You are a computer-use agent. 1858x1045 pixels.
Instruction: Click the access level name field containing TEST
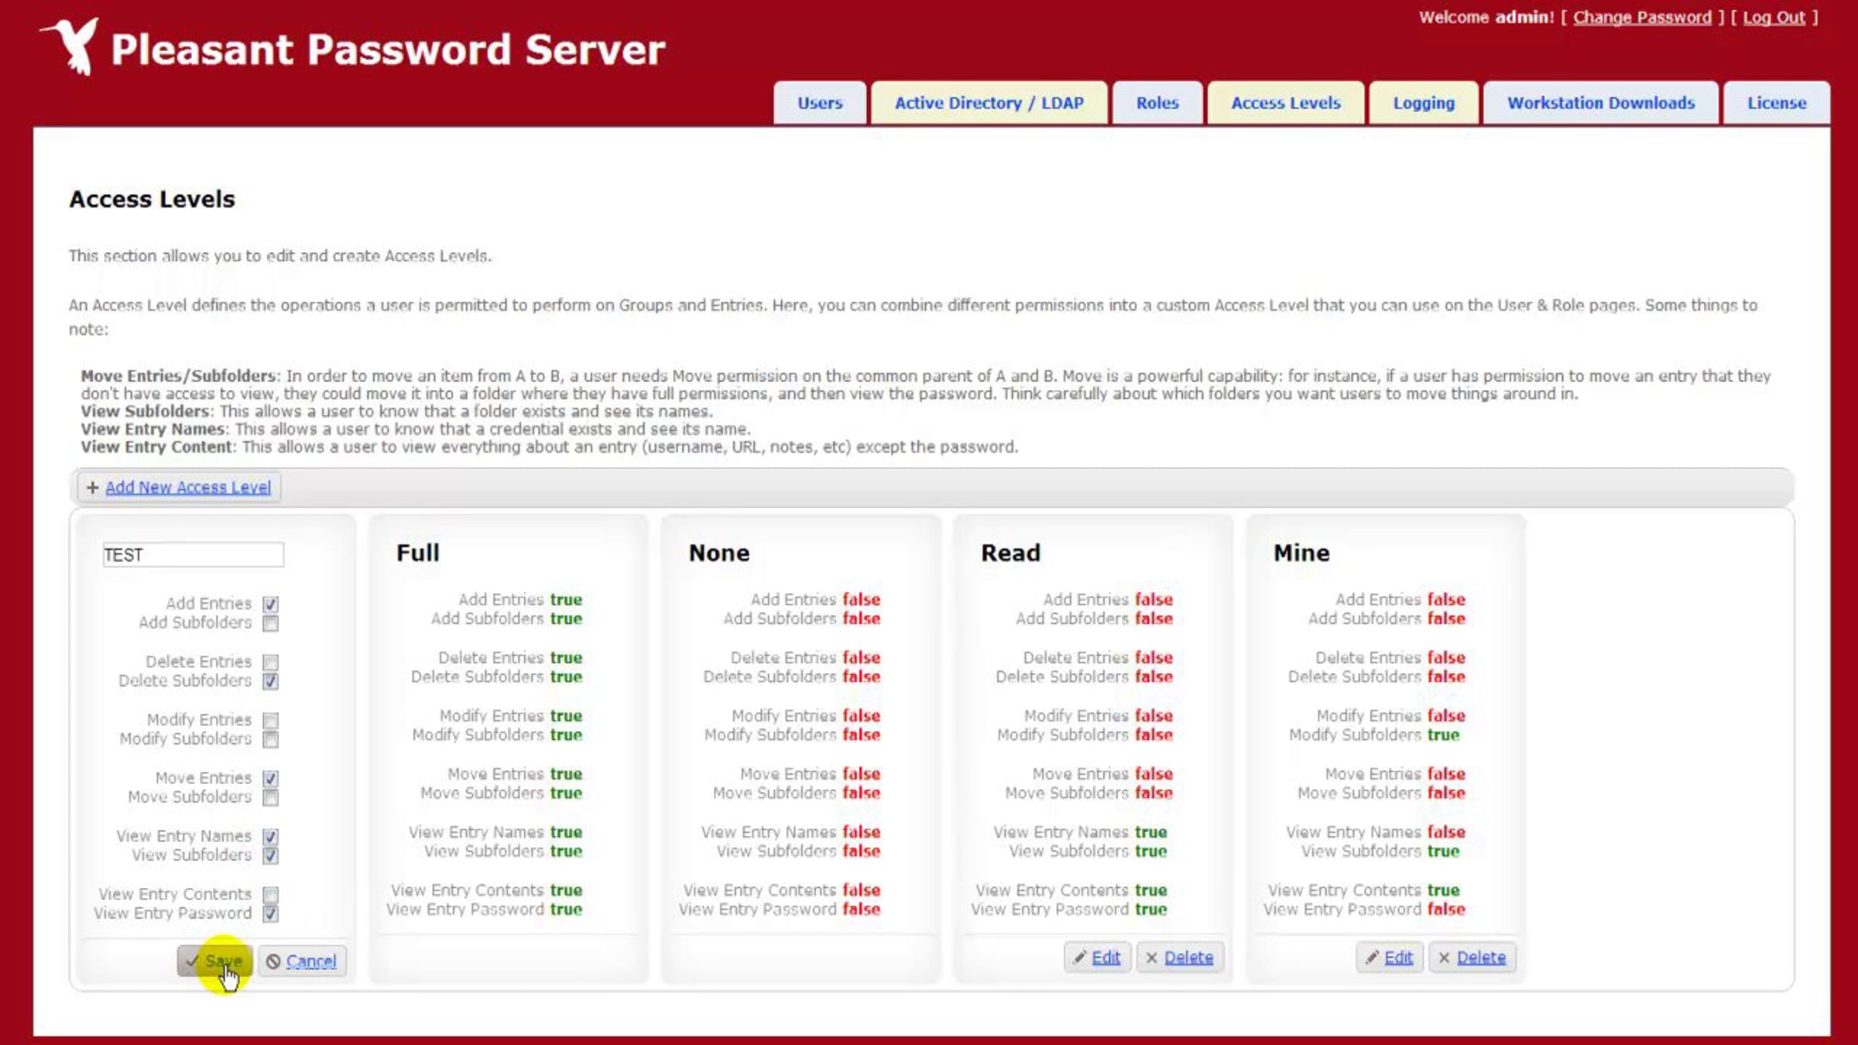click(194, 555)
